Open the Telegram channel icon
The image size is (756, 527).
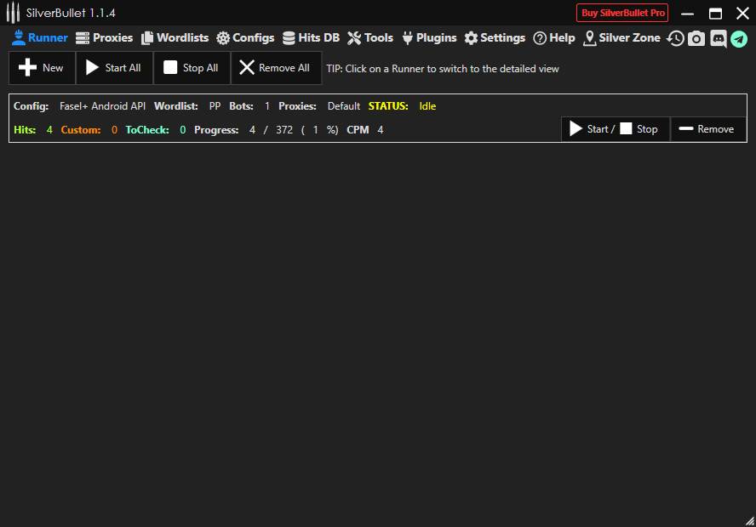point(739,38)
